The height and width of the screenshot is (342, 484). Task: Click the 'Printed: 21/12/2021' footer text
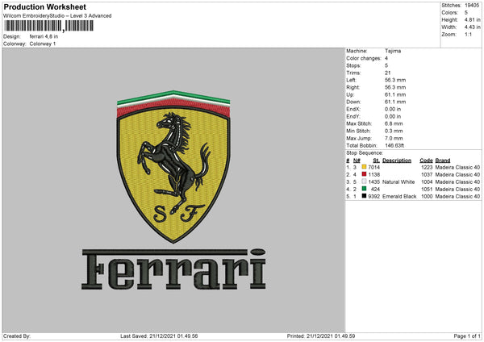[321, 336]
